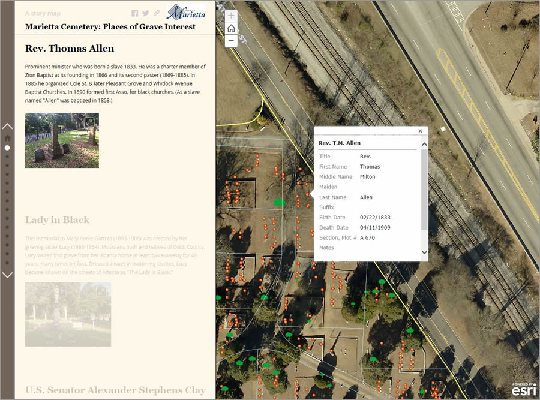Collapse to previous section with the up chevron
This screenshot has width=540, height=400.
pyautogui.click(x=7, y=125)
